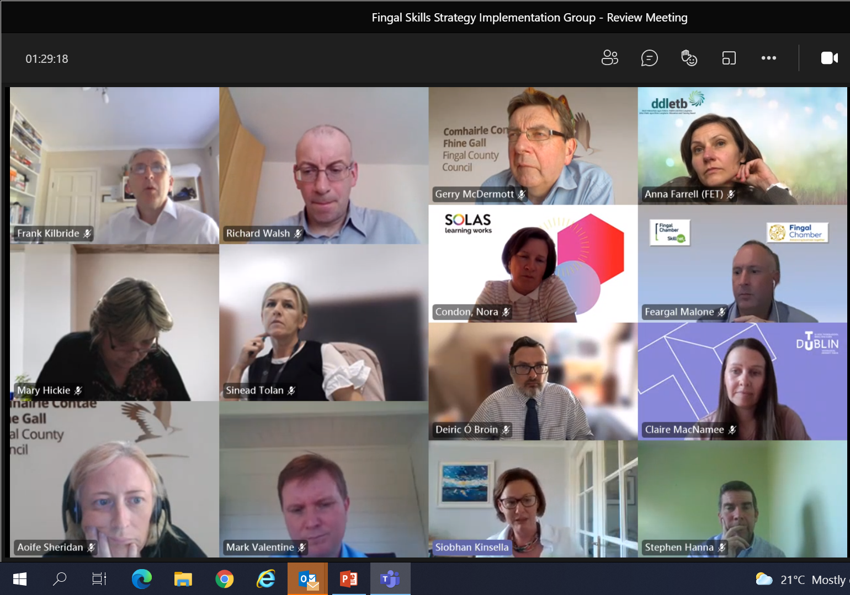
Task: Show the meeting chat conversation
Action: [x=649, y=58]
